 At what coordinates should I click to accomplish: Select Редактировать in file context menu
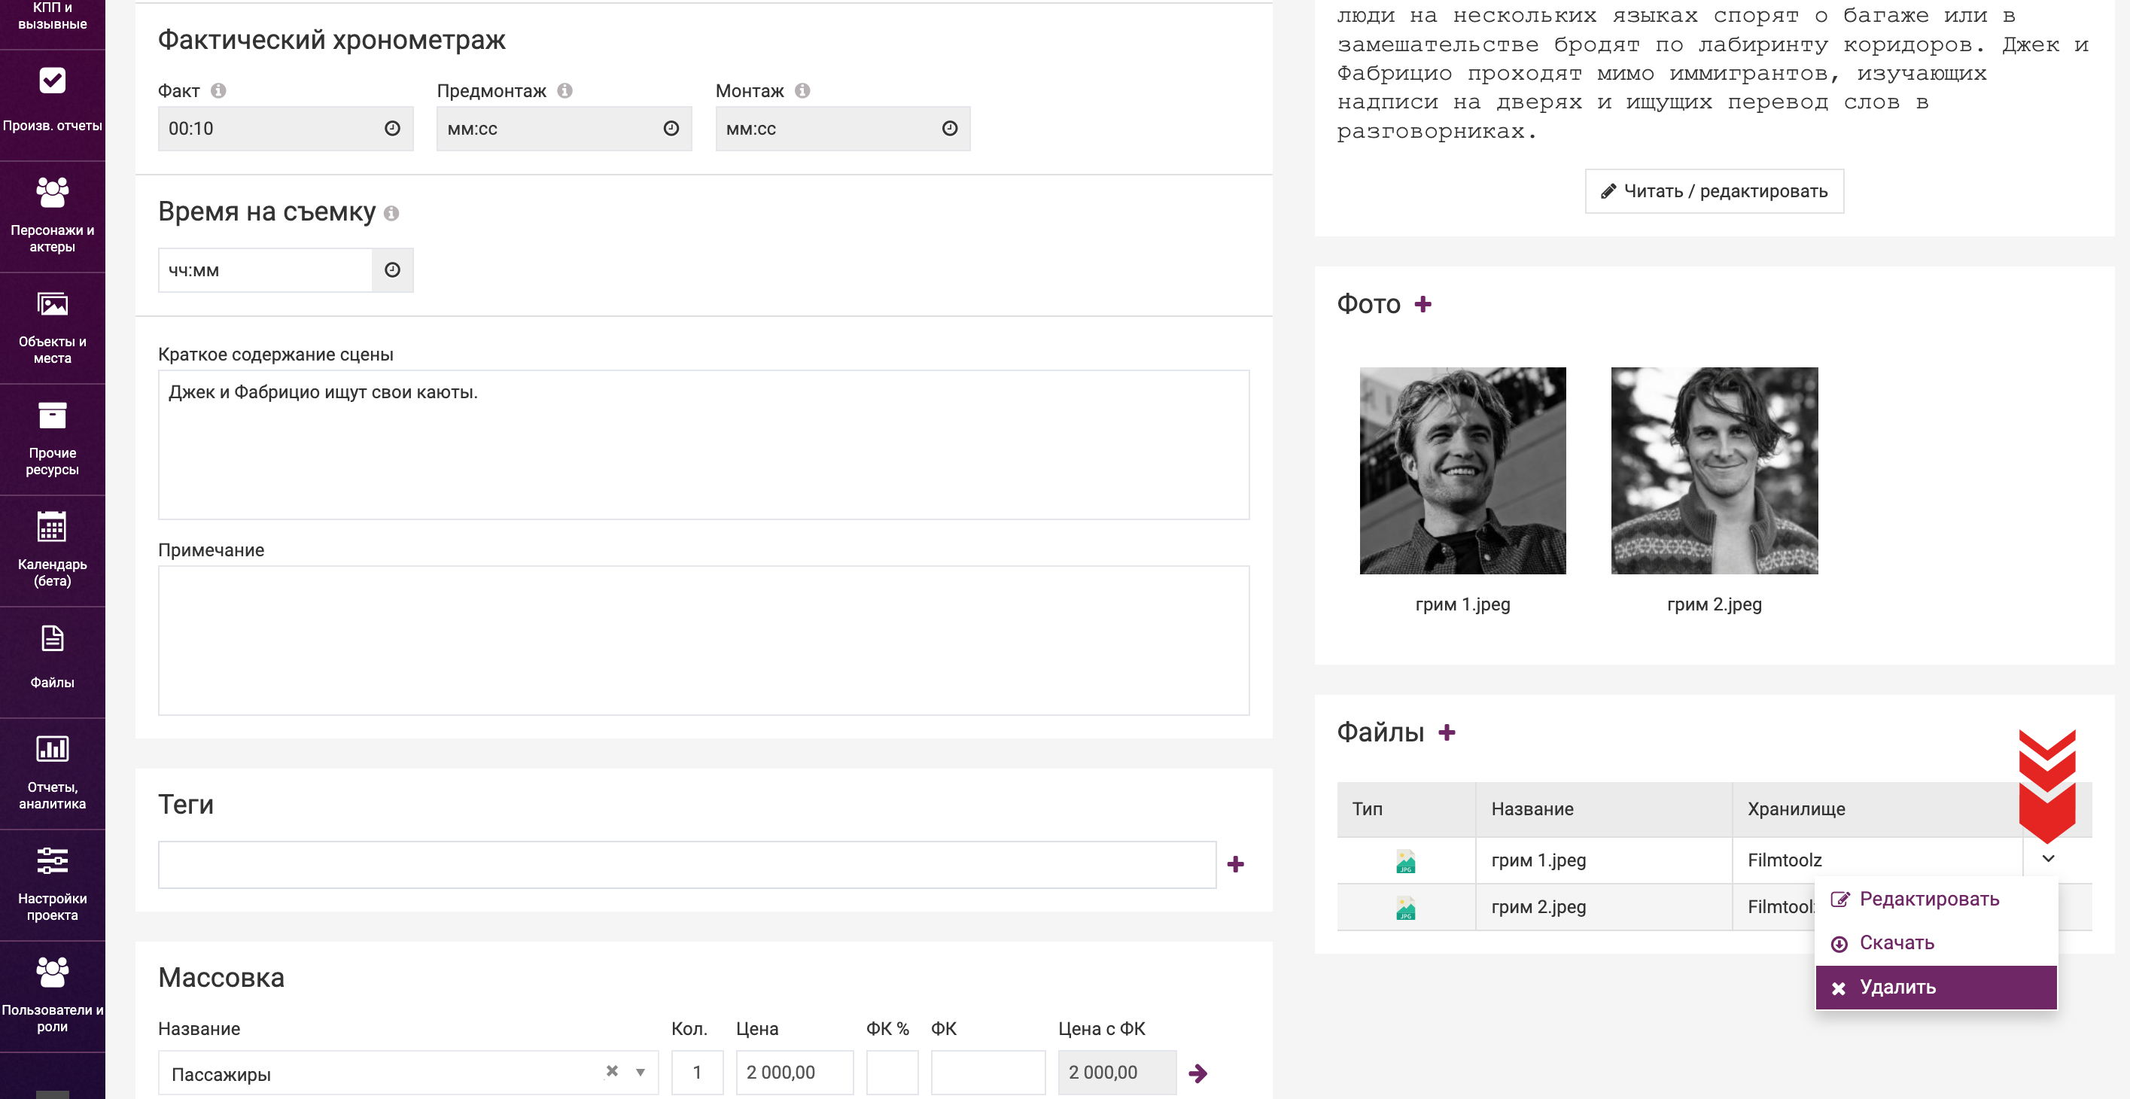pyautogui.click(x=1928, y=899)
